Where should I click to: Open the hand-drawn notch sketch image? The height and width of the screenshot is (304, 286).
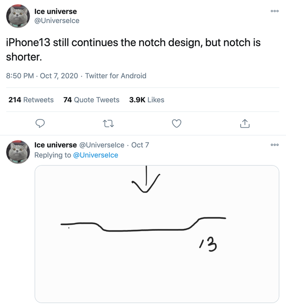pos(157,234)
